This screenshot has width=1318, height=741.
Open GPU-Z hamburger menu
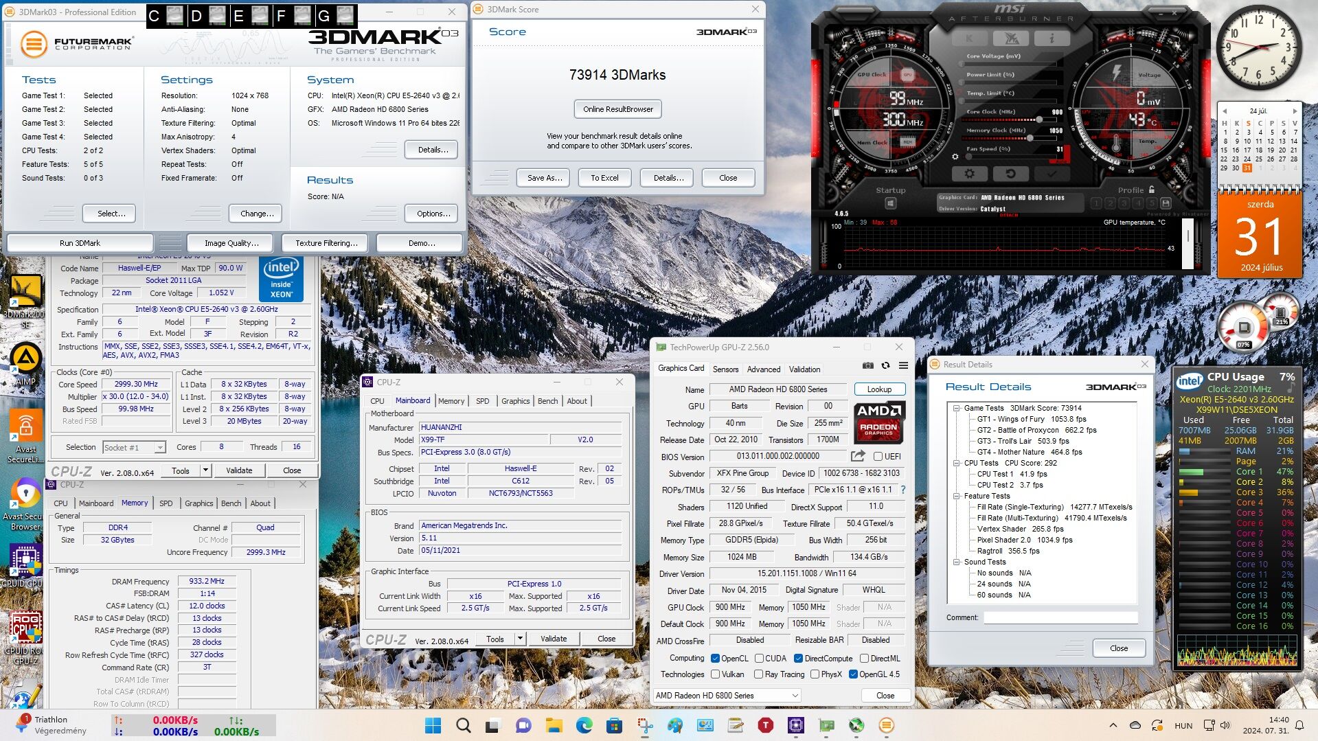[904, 366]
